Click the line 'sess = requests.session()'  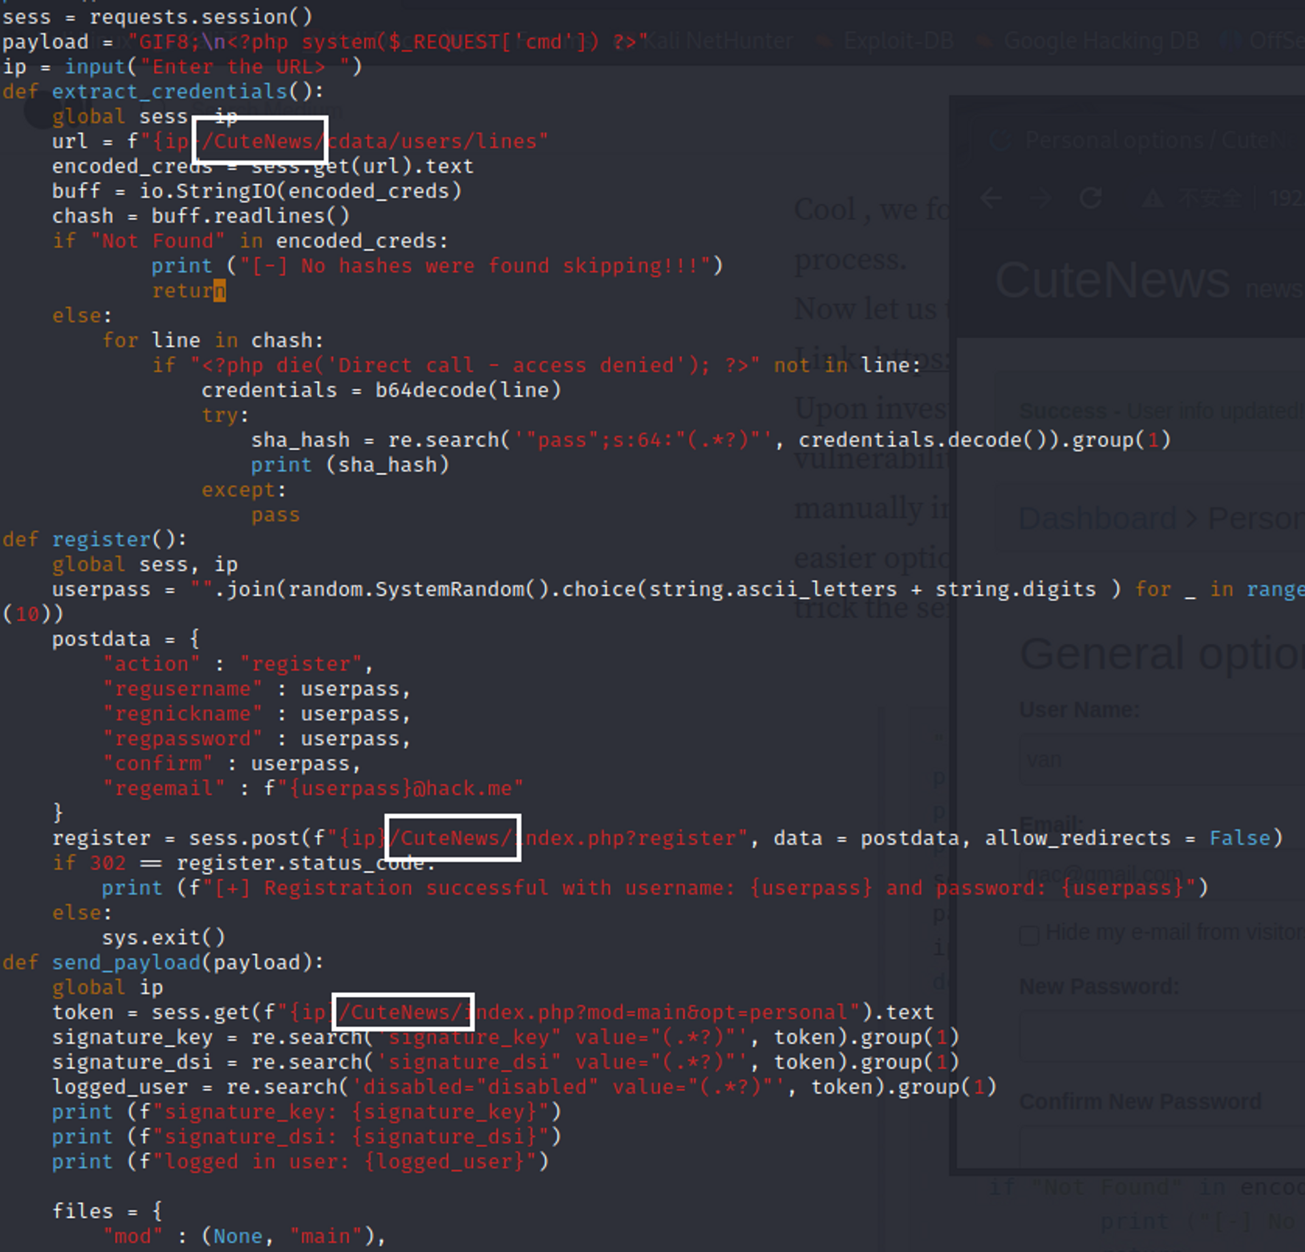point(157,17)
